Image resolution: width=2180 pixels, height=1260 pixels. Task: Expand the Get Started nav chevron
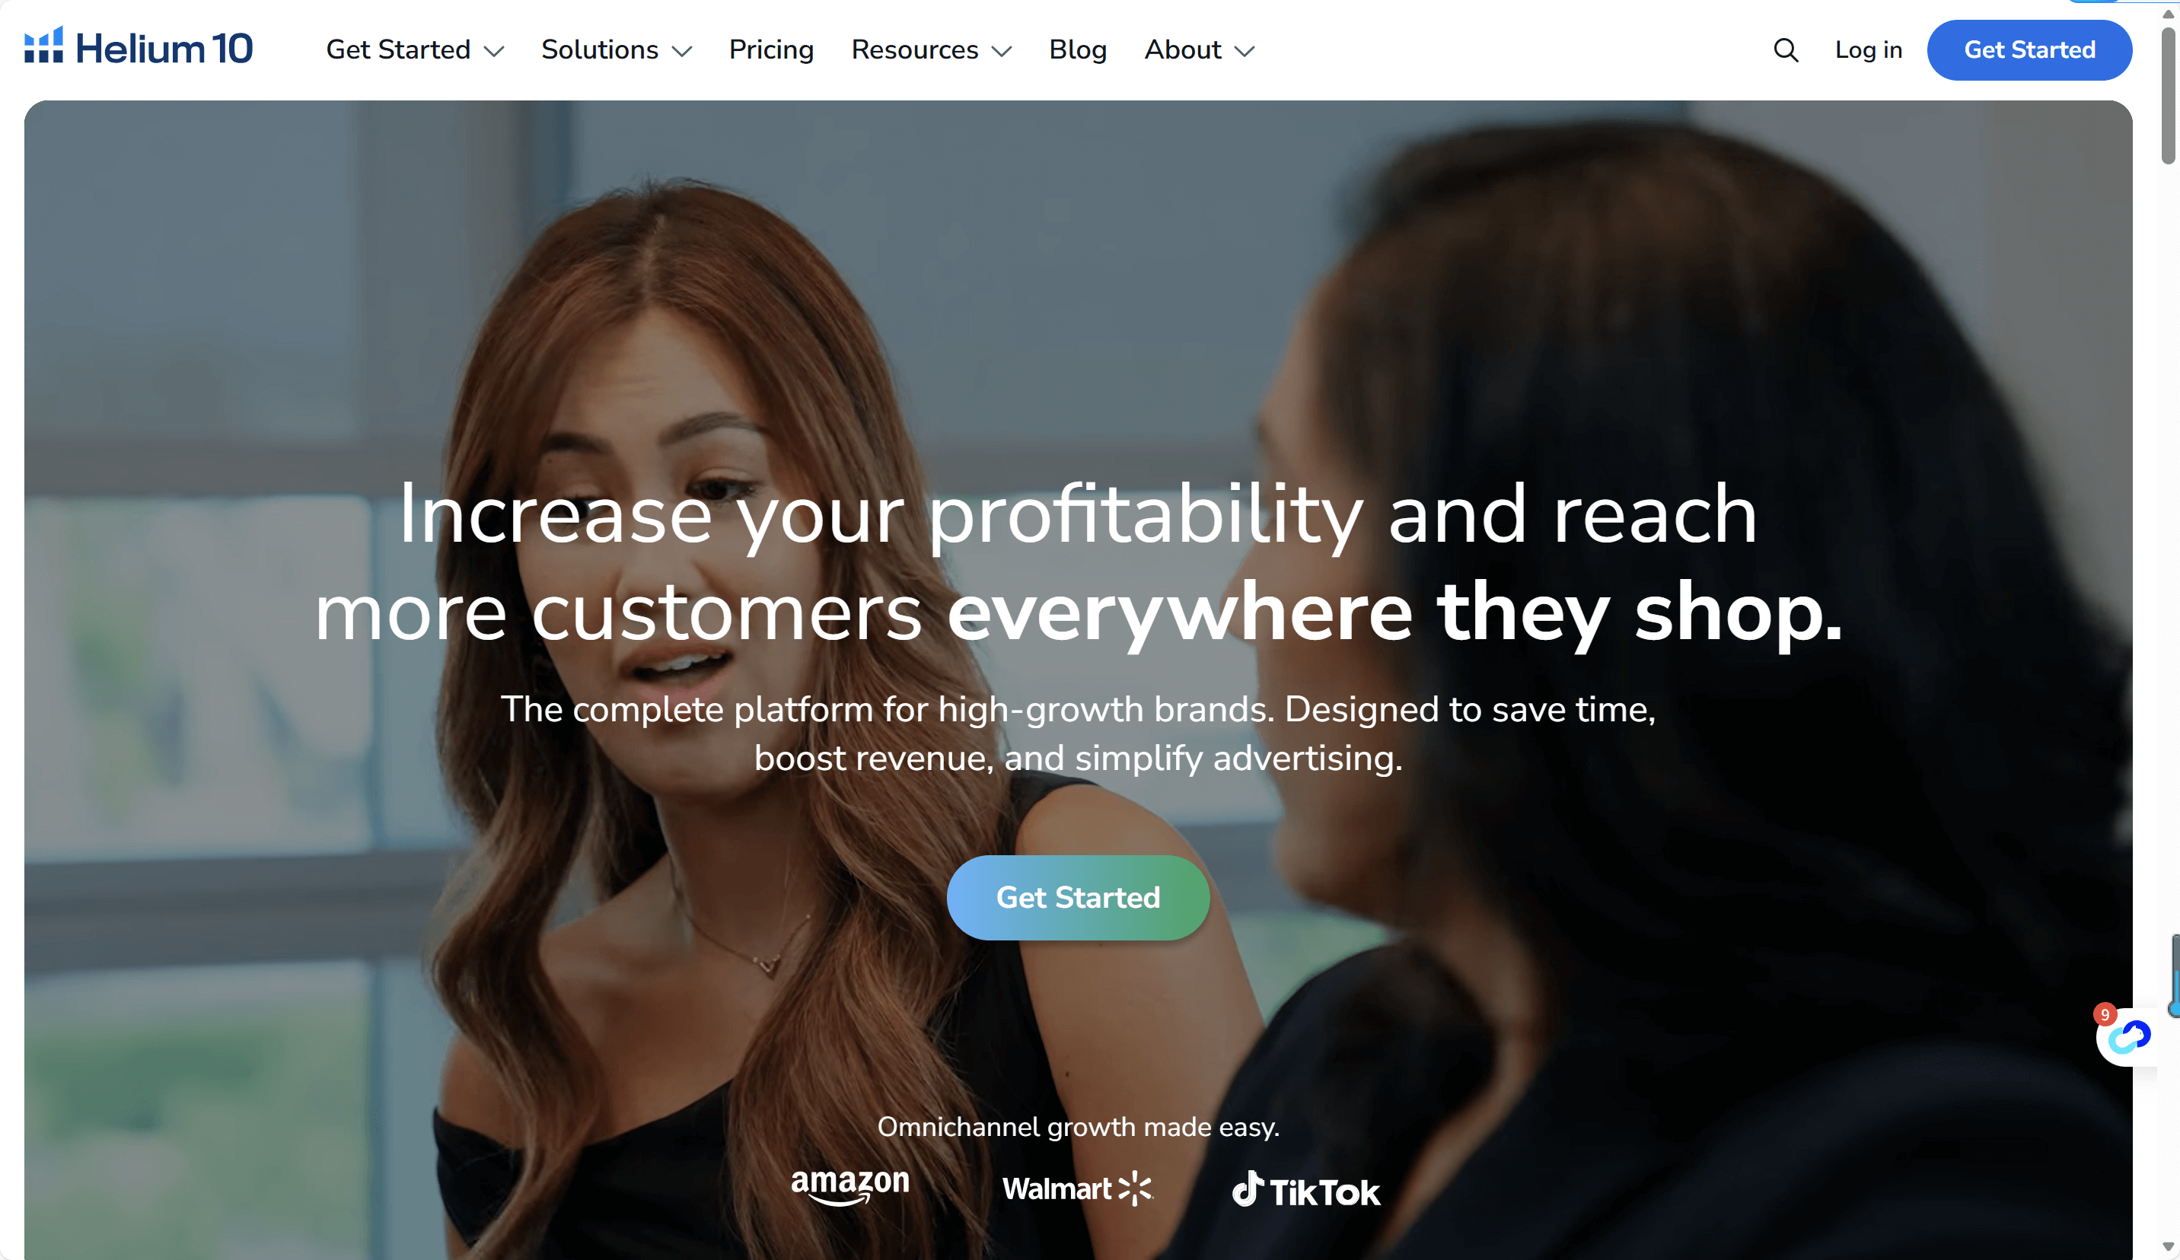[x=494, y=51]
